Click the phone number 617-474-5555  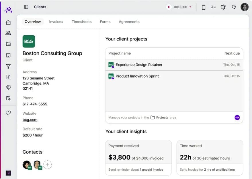[x=35, y=104]
